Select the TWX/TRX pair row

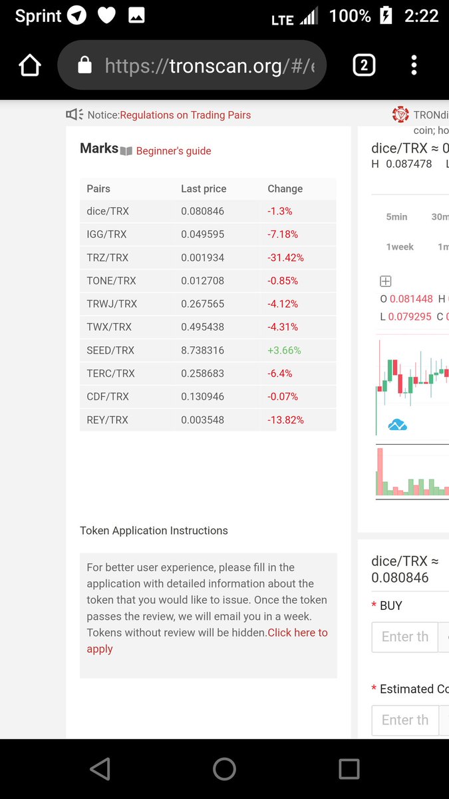(208, 327)
